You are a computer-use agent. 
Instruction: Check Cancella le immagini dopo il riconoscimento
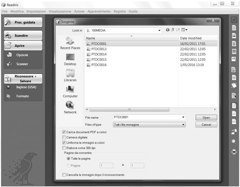[x=64, y=175]
